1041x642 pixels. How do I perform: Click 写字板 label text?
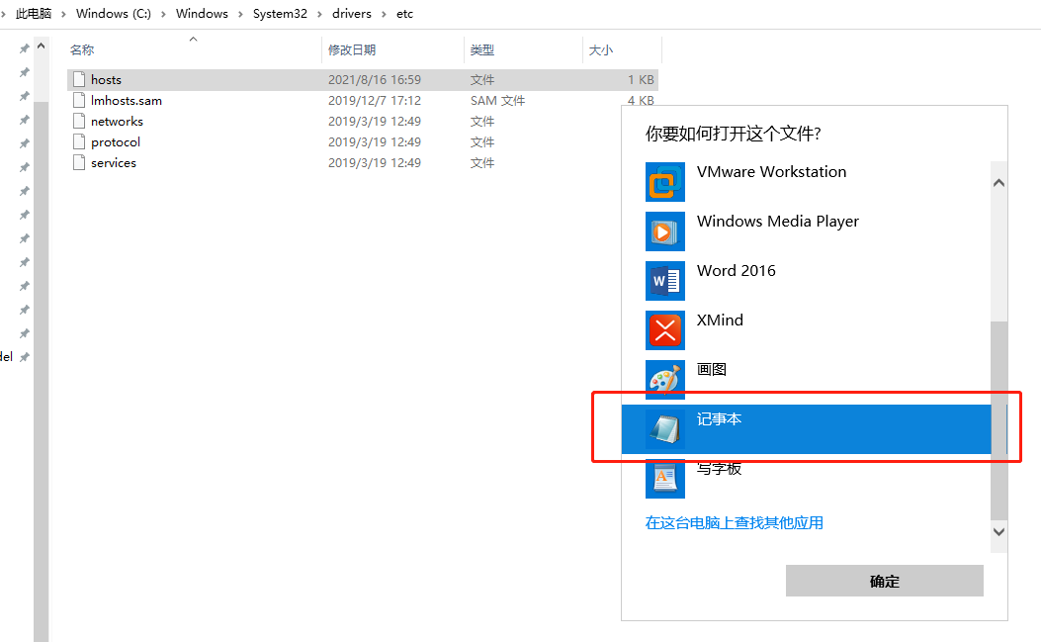719,469
